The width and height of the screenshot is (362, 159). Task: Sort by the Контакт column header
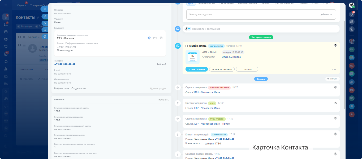pyautogui.click(x=32, y=37)
